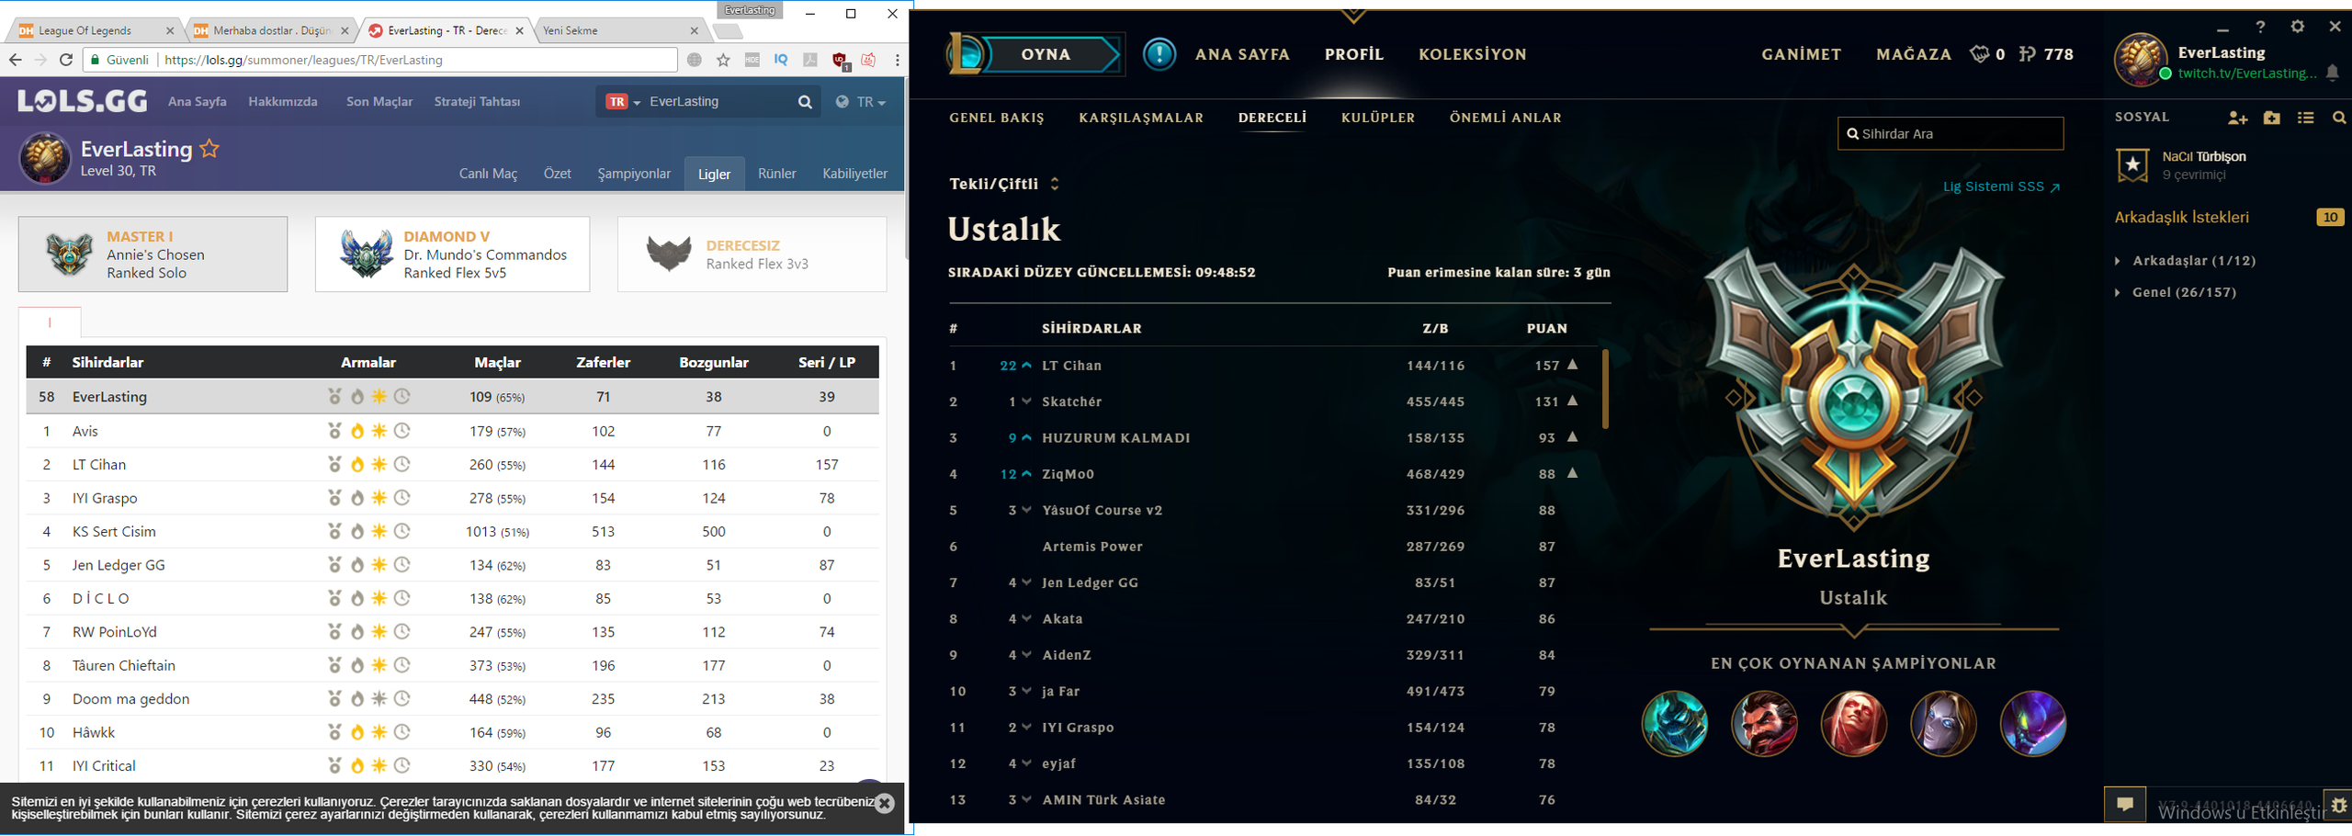Open the HIDE extension icon in Chrome
Screen dimensions: 2352x836
pos(752,60)
